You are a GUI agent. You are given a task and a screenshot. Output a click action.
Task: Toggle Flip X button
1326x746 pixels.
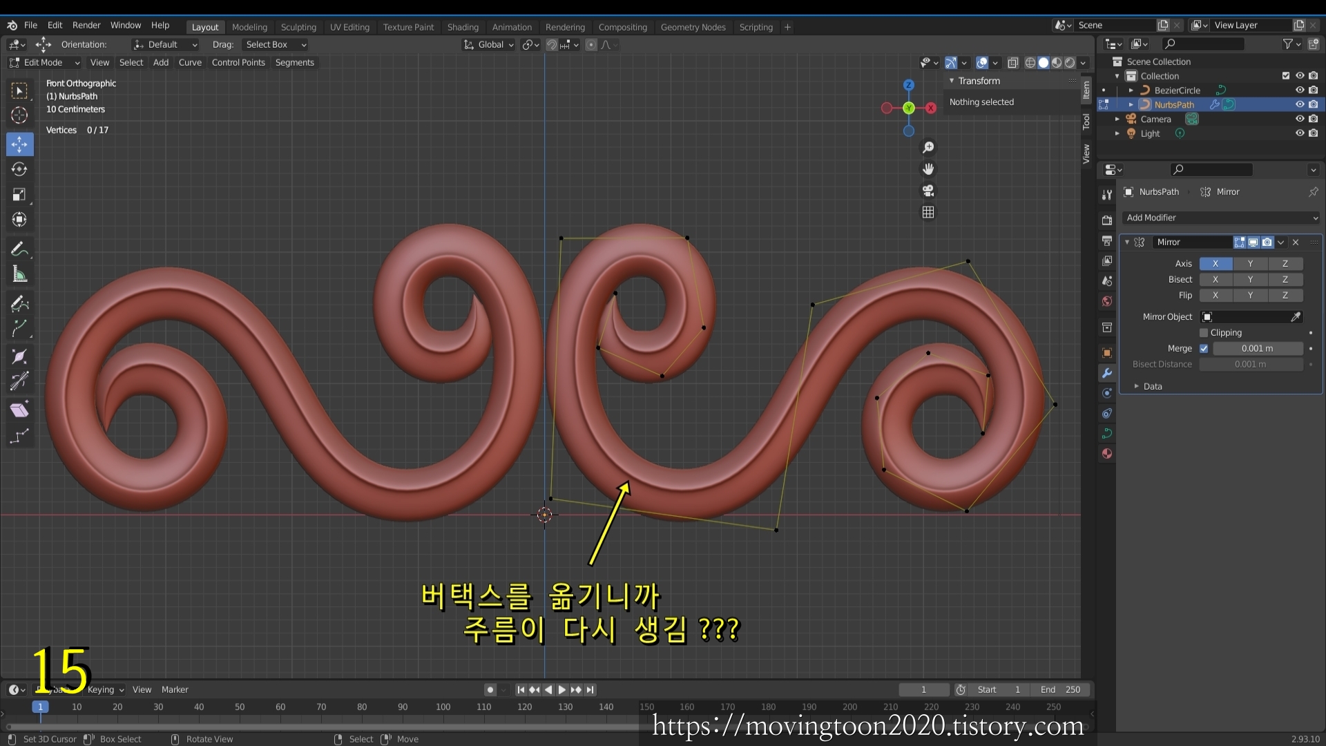(x=1215, y=296)
